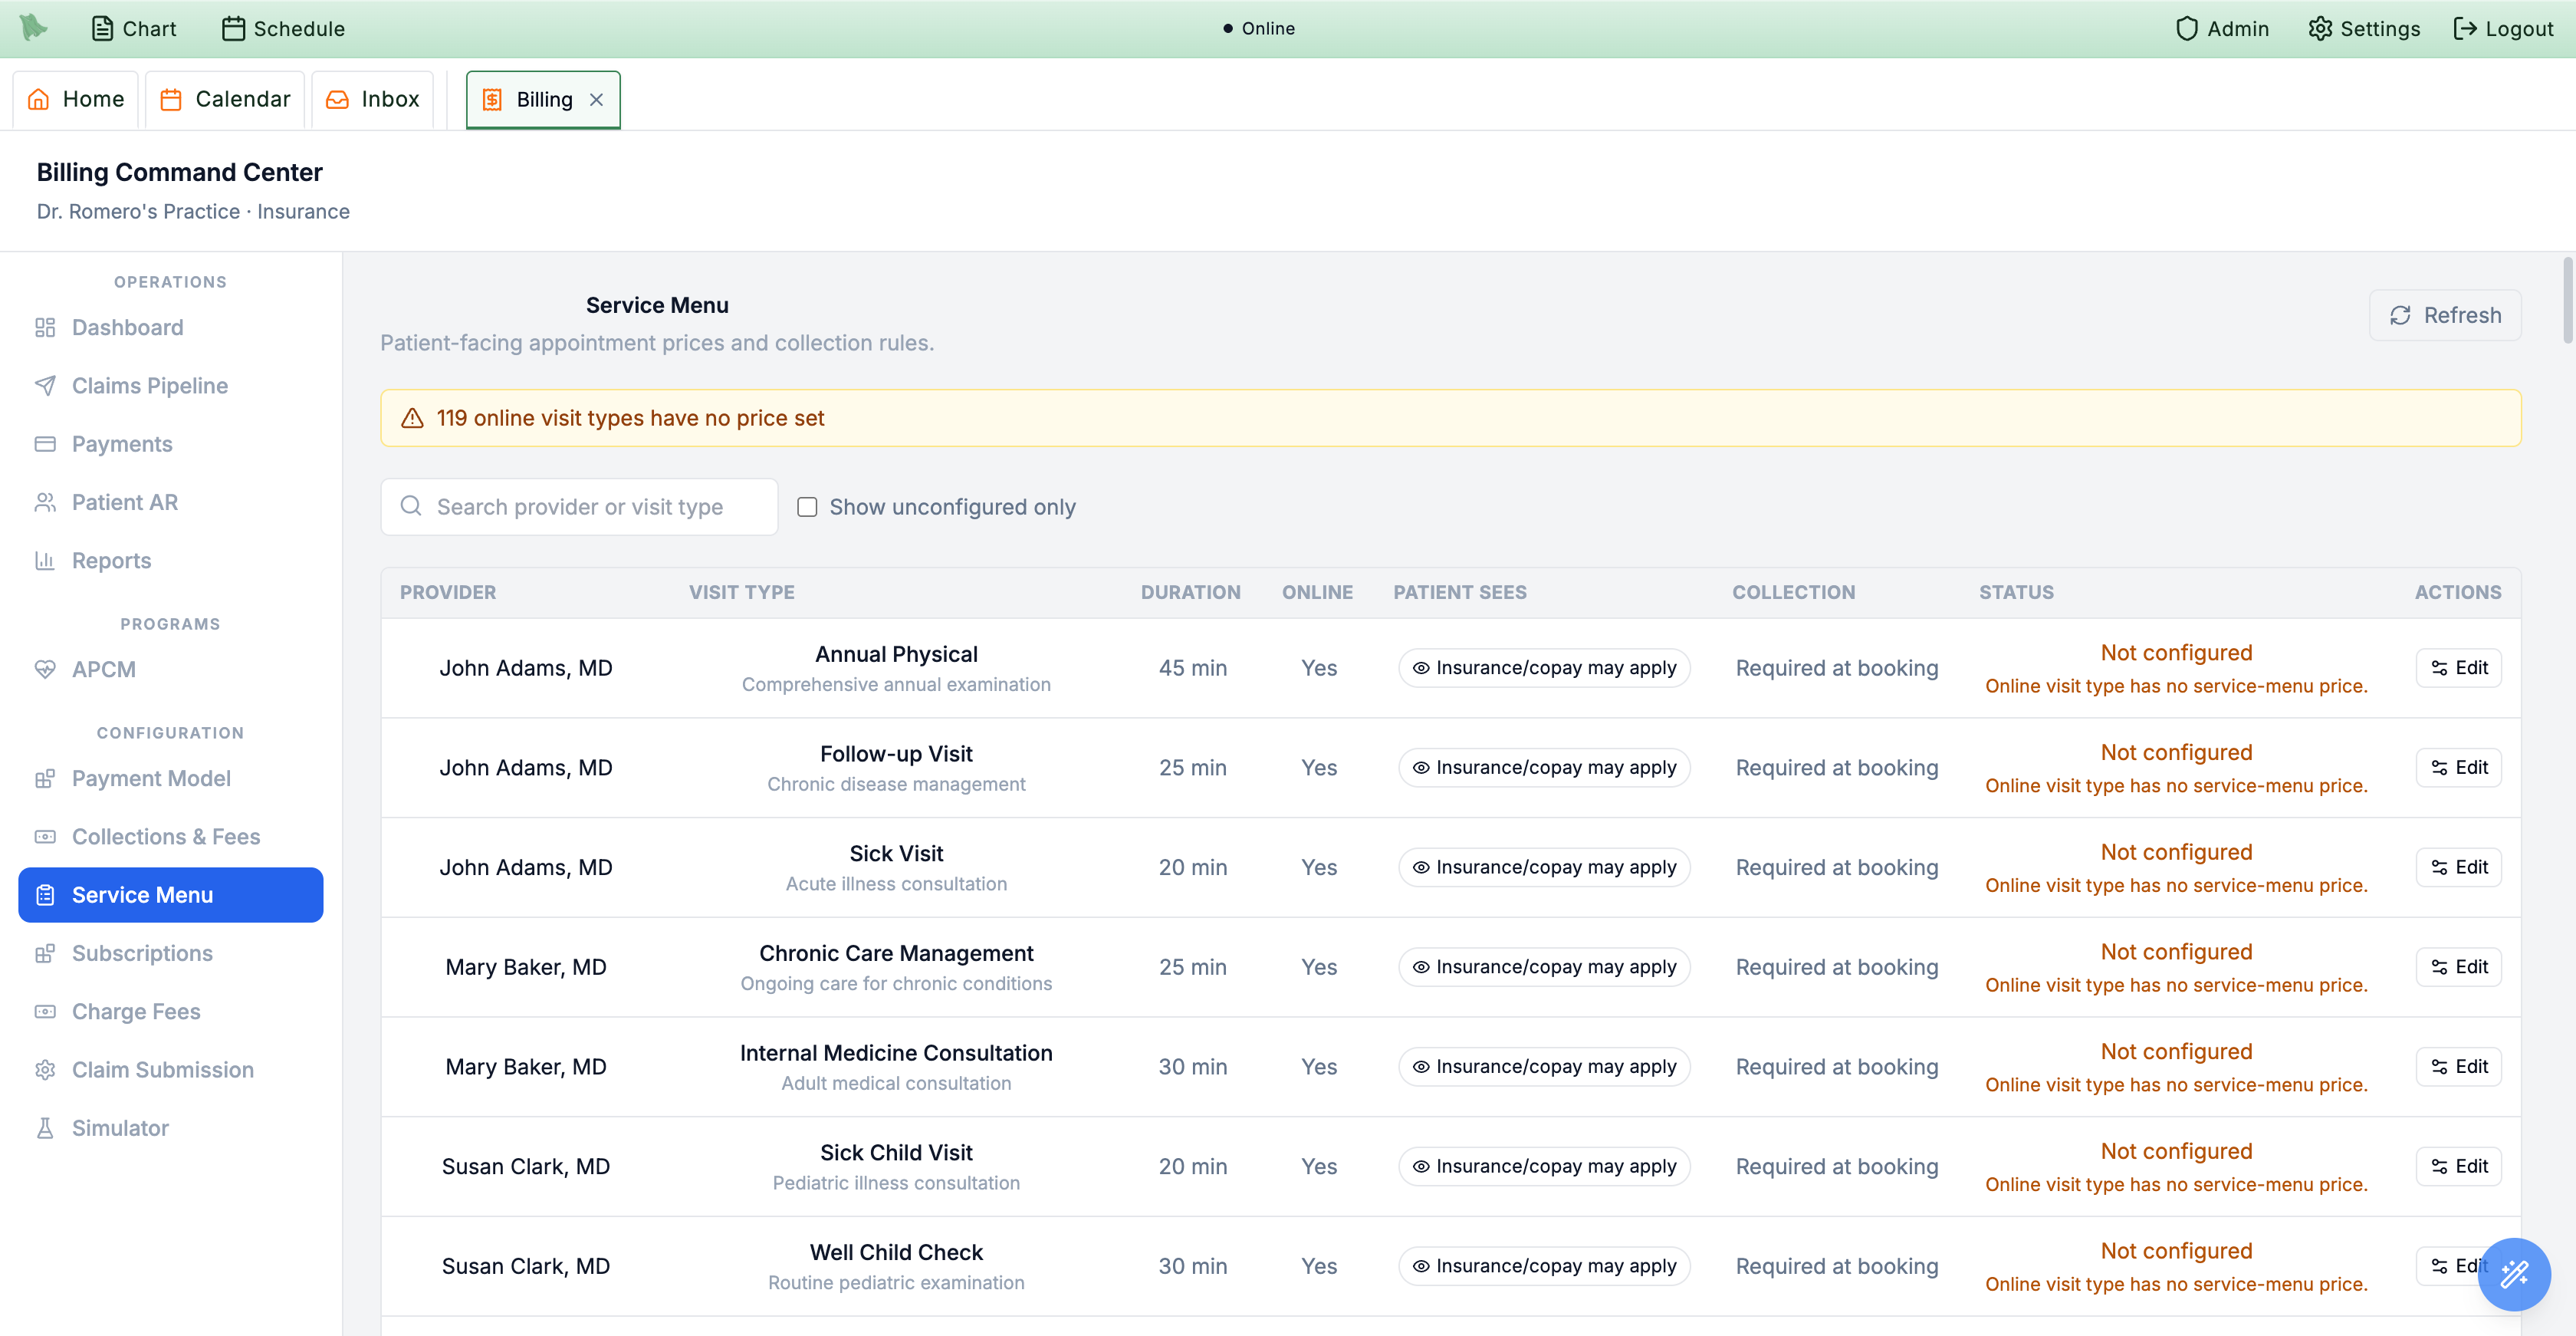Click eye badge for Internal Medicine Consultation
The width and height of the screenshot is (2576, 1336).
point(1544,1066)
